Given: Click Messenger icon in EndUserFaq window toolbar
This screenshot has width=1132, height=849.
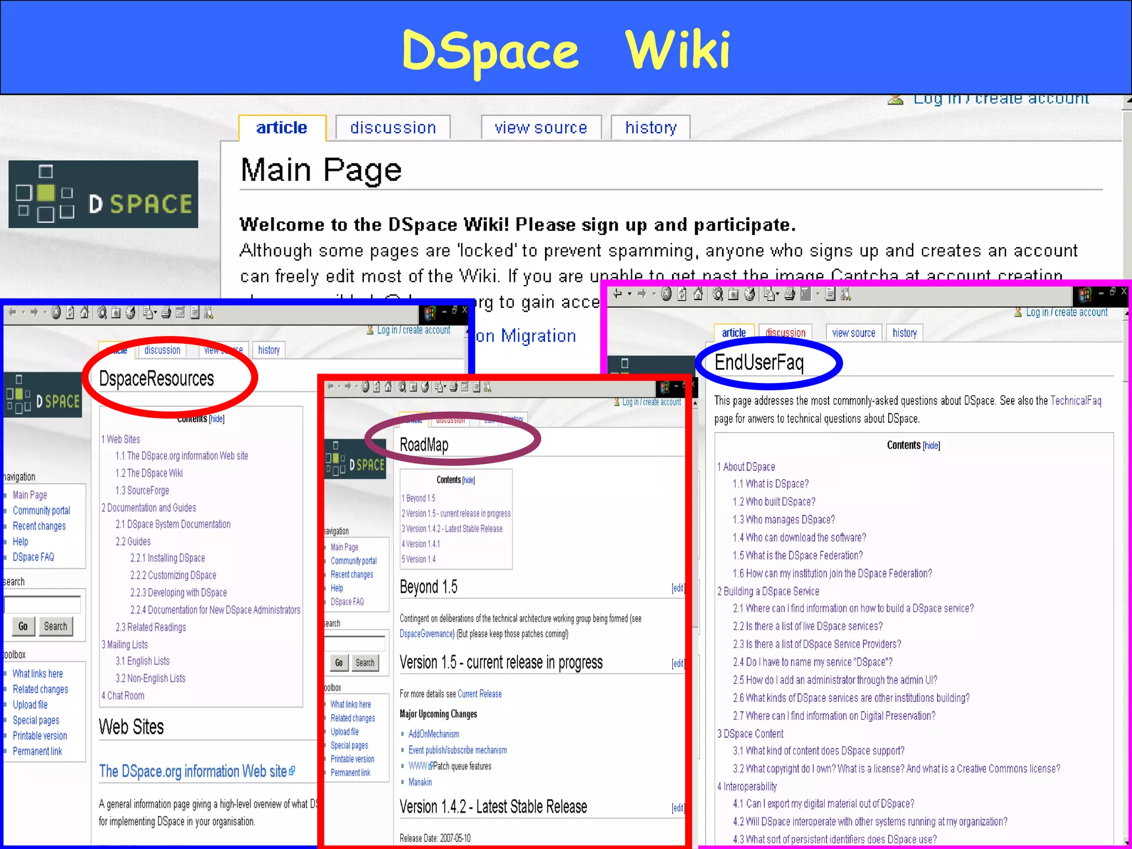Looking at the screenshot, I should (846, 295).
